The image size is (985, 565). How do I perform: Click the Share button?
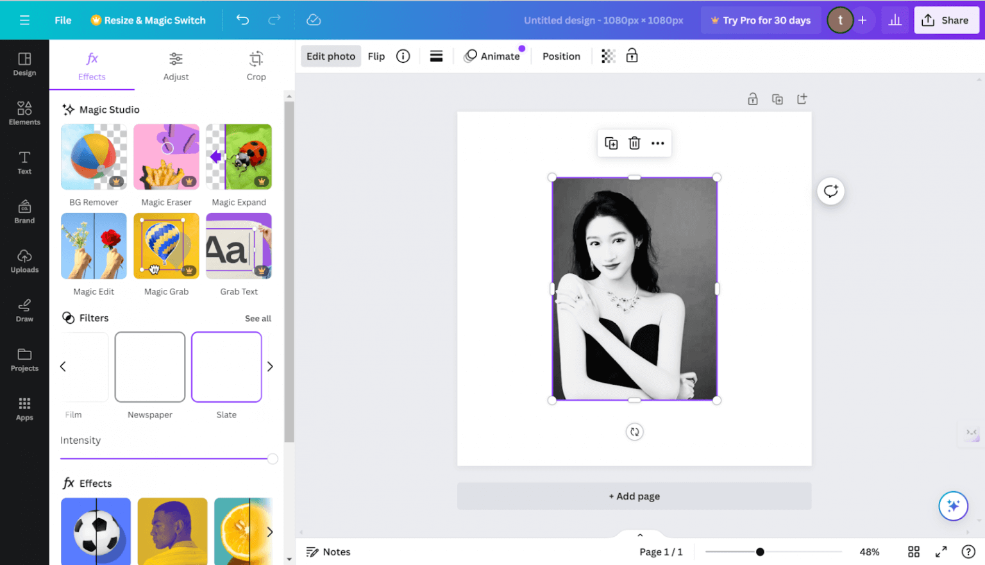pyautogui.click(x=946, y=20)
